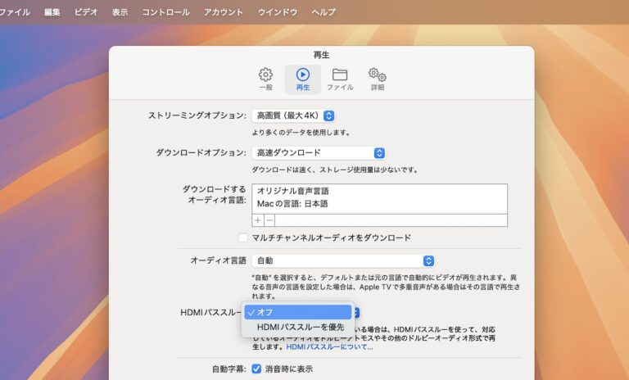
Task: Open the アカウント menu
Action: point(223,12)
